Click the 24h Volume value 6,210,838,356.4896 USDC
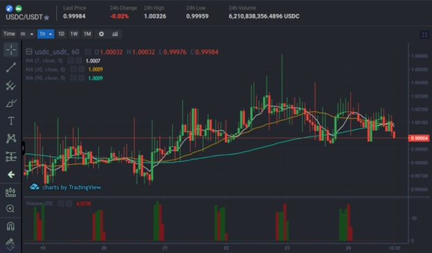The image size is (432, 253). (x=264, y=16)
